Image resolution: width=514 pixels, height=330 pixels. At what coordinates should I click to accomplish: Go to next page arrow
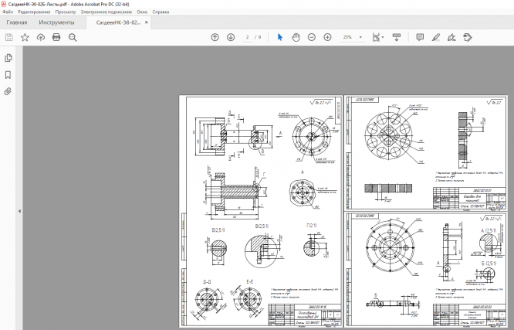[231, 37]
